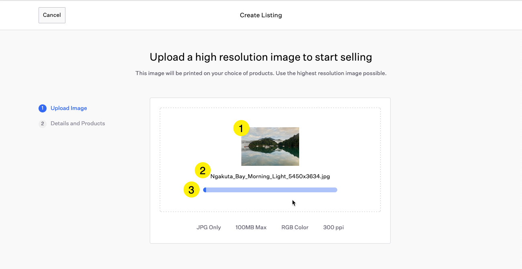The height and width of the screenshot is (269, 522).
Task: Click the blue step 1 circle icon
Action: [43, 108]
